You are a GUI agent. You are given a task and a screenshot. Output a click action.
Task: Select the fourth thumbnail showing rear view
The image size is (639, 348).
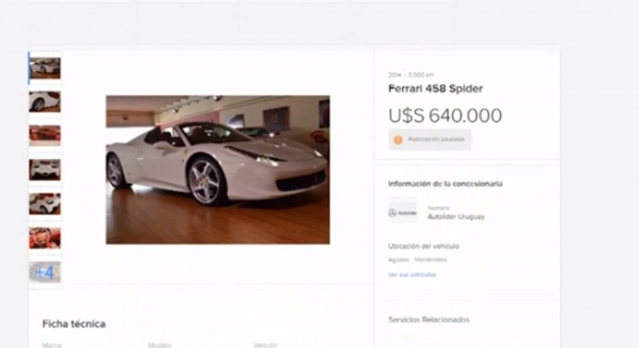(45, 170)
